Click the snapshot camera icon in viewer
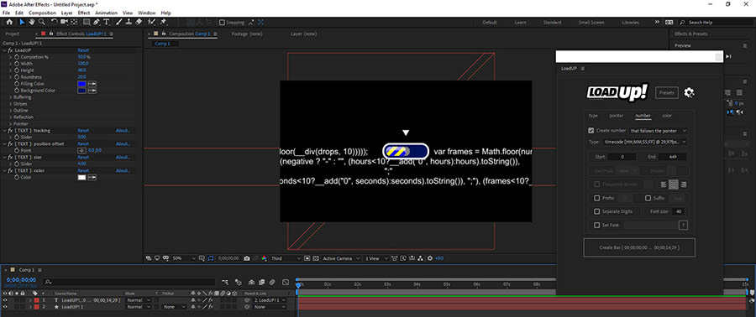Screen dimensions: 756x317 247,258
